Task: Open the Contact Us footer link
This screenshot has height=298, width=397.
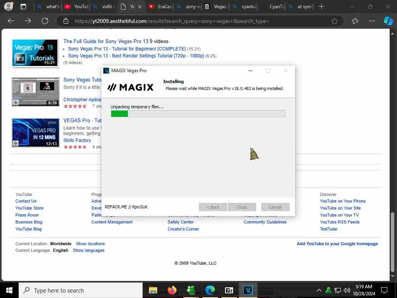Action: click(x=26, y=201)
